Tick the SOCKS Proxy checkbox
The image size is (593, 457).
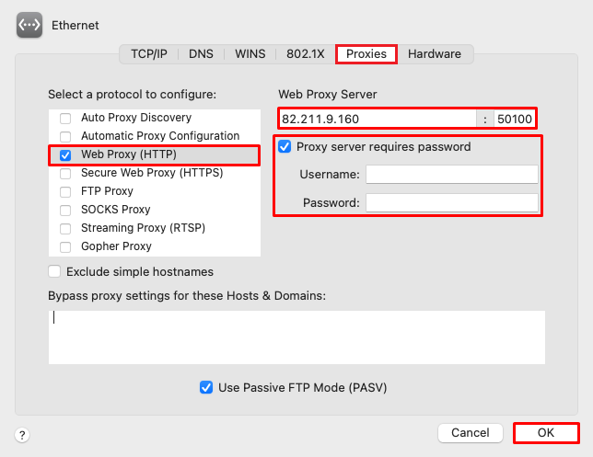[x=65, y=210]
